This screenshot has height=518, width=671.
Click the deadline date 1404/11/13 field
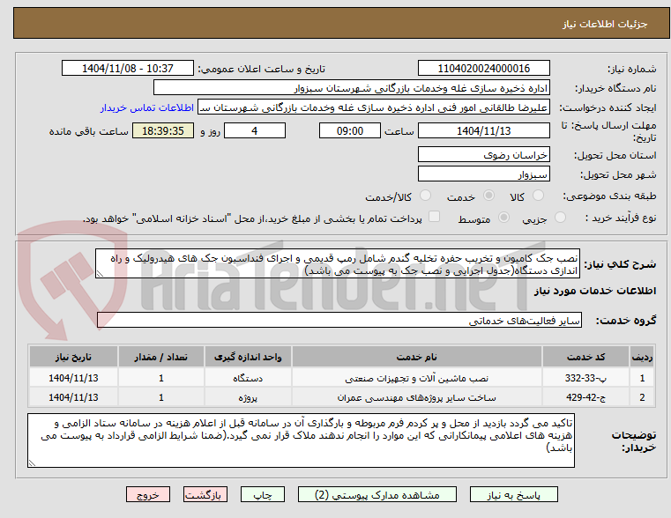pos(483,130)
